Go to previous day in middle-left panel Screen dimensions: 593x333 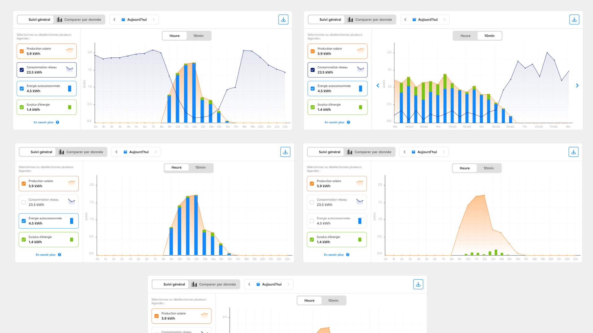click(116, 152)
